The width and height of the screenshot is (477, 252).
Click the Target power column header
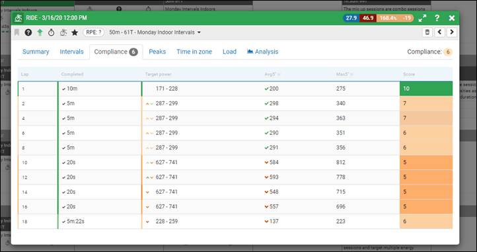[158, 74]
